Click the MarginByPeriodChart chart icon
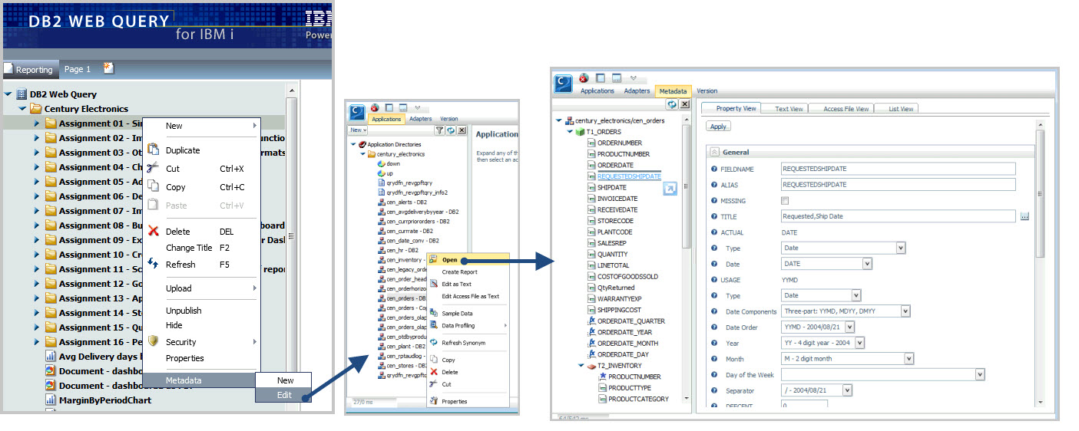 [51, 400]
